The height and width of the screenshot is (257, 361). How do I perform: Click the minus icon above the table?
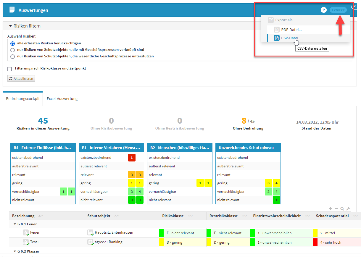coord(336,208)
